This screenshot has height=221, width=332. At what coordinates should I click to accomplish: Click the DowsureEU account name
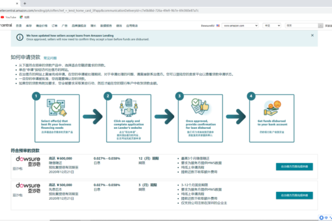(x=207, y=25)
